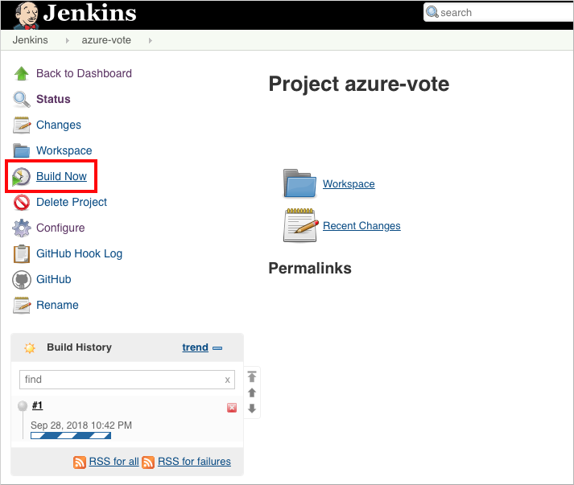The image size is (574, 485).
Task: Click the RSS icon beside RSS for failures
Action: [x=148, y=462]
